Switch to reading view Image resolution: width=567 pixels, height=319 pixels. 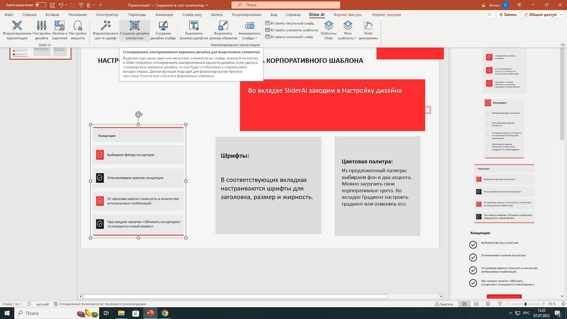[x=488, y=304]
